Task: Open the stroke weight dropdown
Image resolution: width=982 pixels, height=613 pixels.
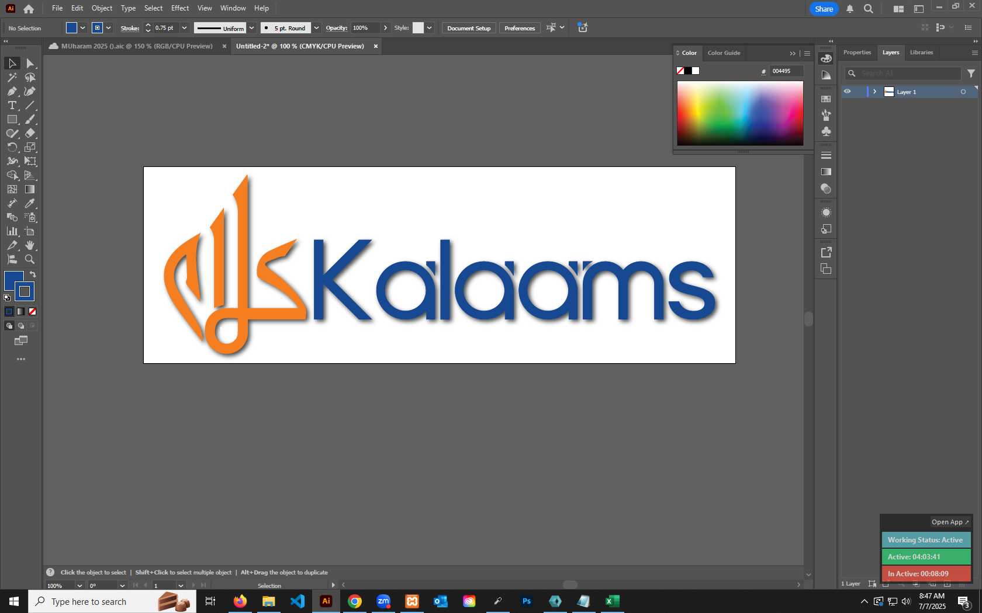Action: pos(184,28)
